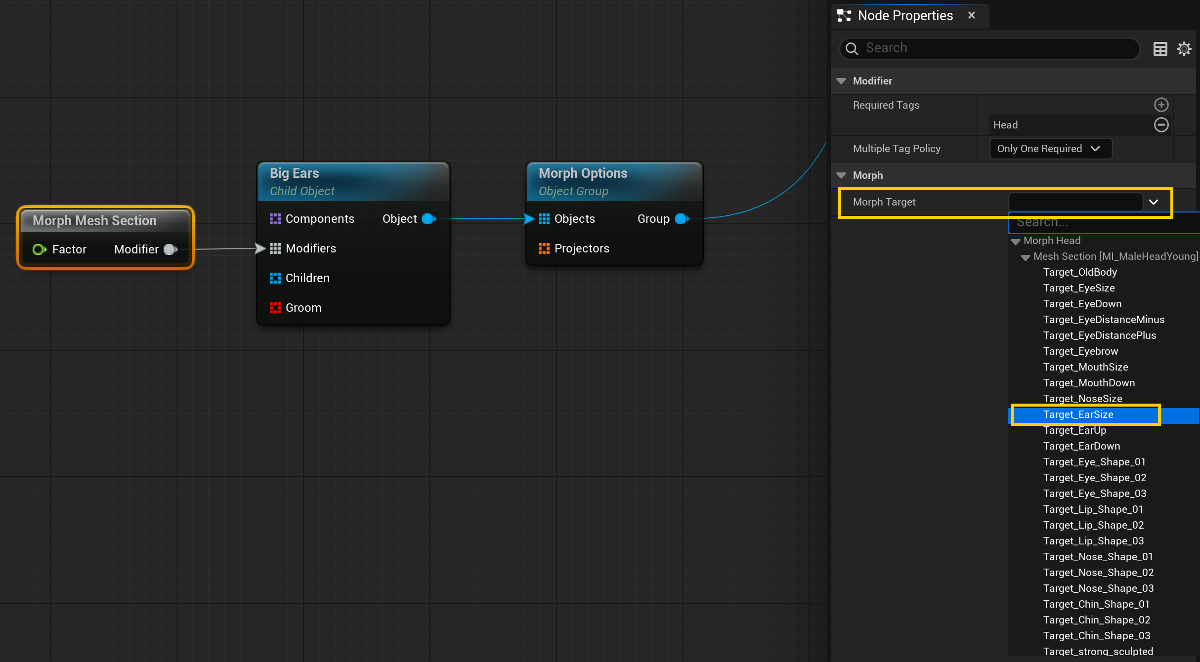1200x662 pixels.
Task: Toggle the Morph Target dropdown arrow
Action: click(1154, 202)
